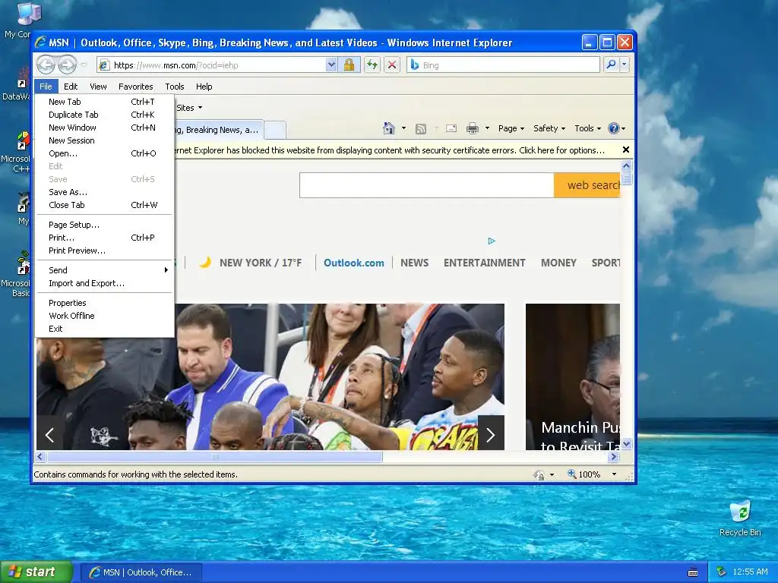Select Print Preview menu item
This screenshot has width=778, height=583.
click(104, 251)
